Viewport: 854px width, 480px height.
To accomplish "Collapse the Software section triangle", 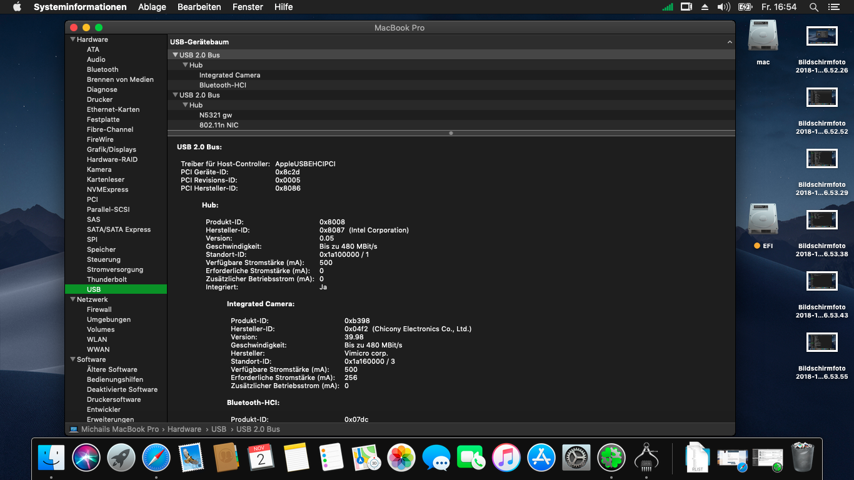I will click(x=73, y=359).
